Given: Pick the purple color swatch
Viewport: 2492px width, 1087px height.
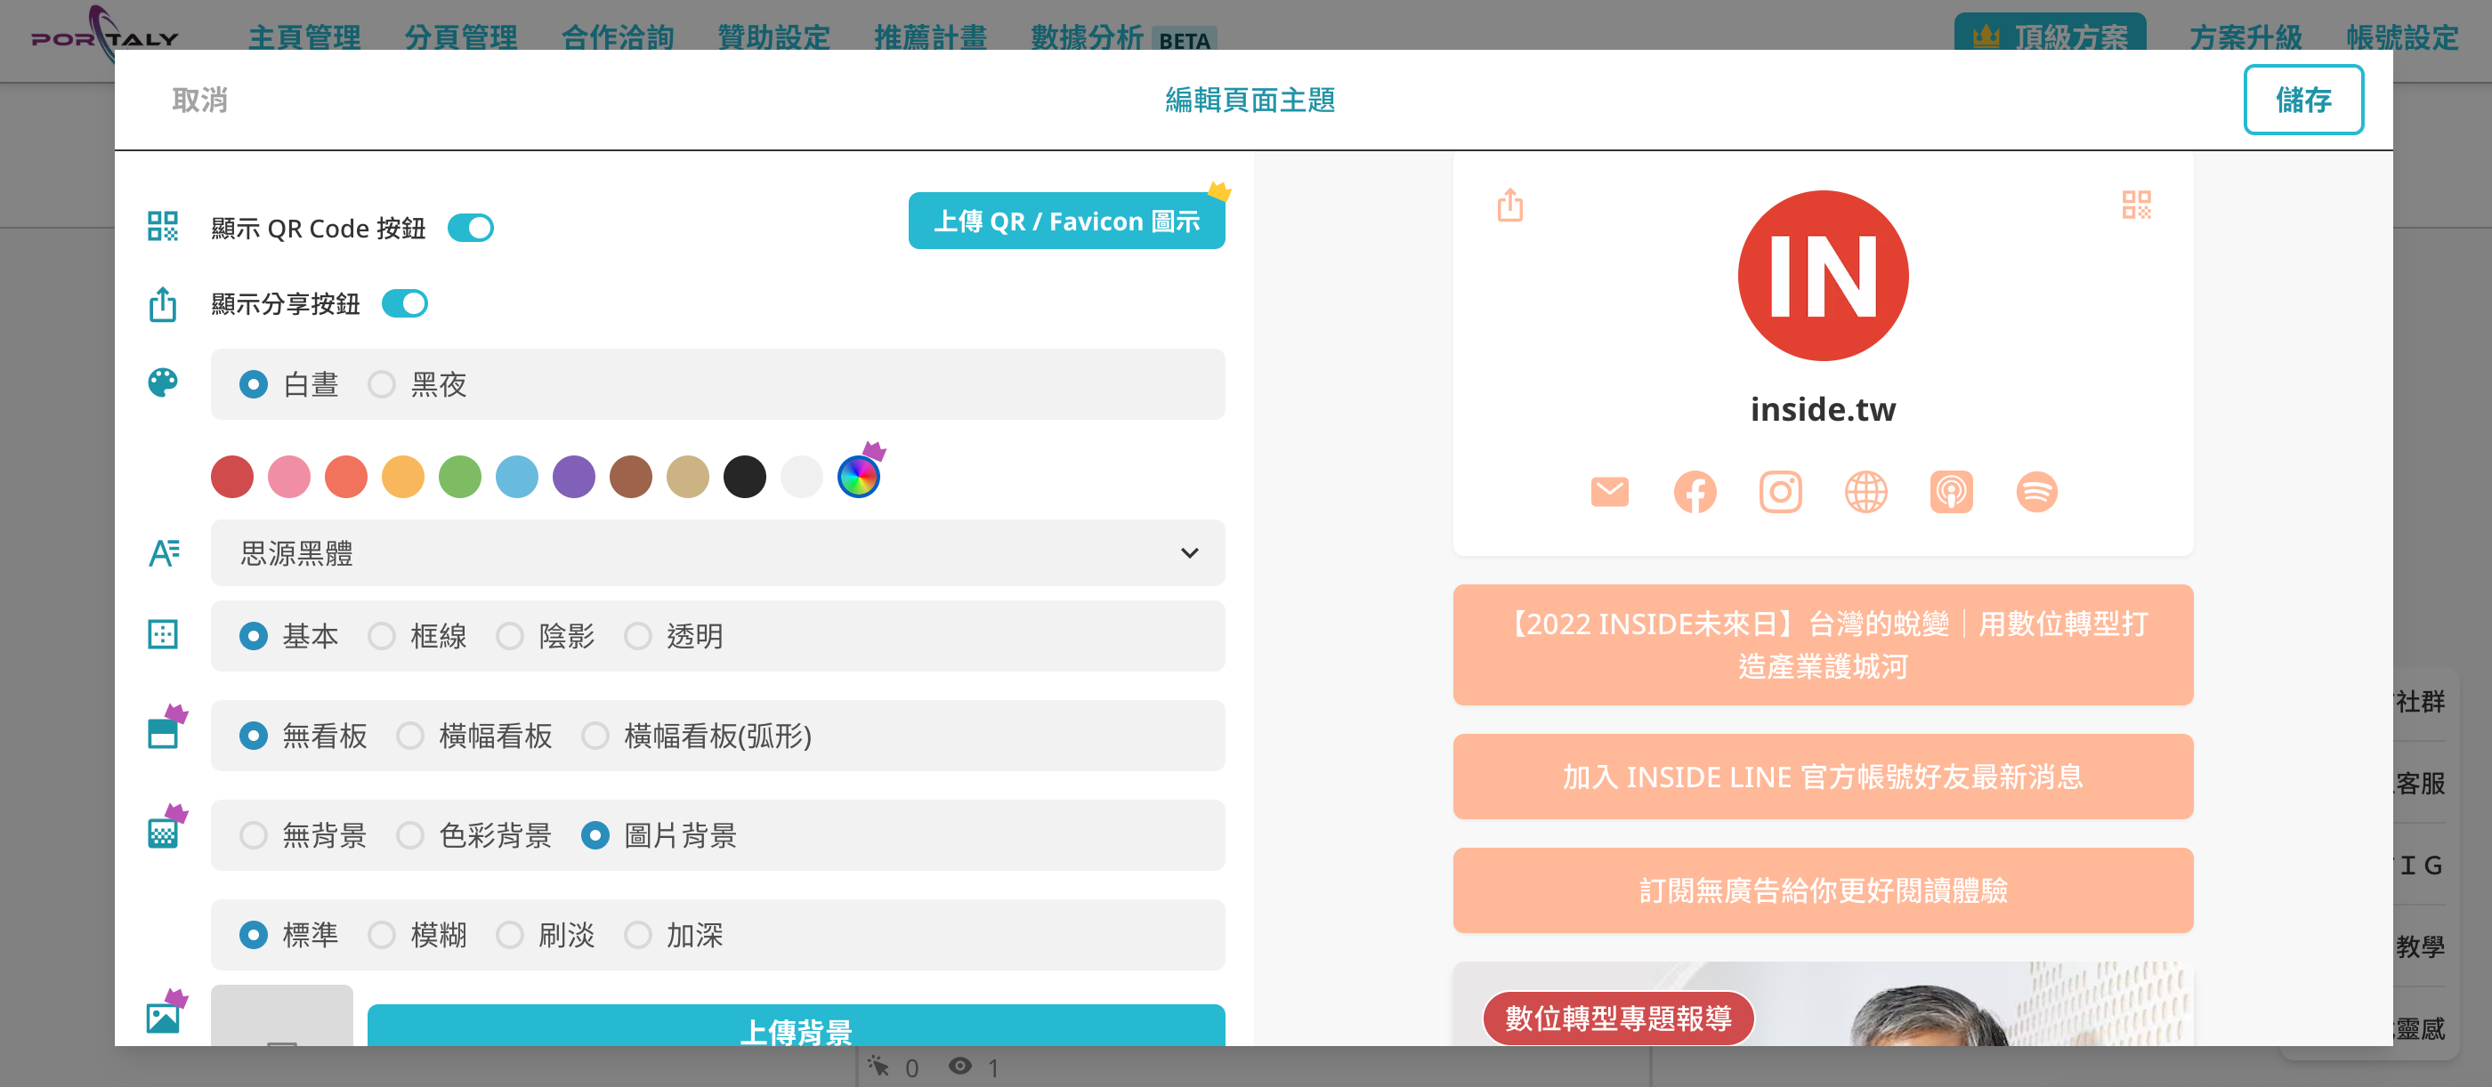Looking at the screenshot, I should 574,477.
